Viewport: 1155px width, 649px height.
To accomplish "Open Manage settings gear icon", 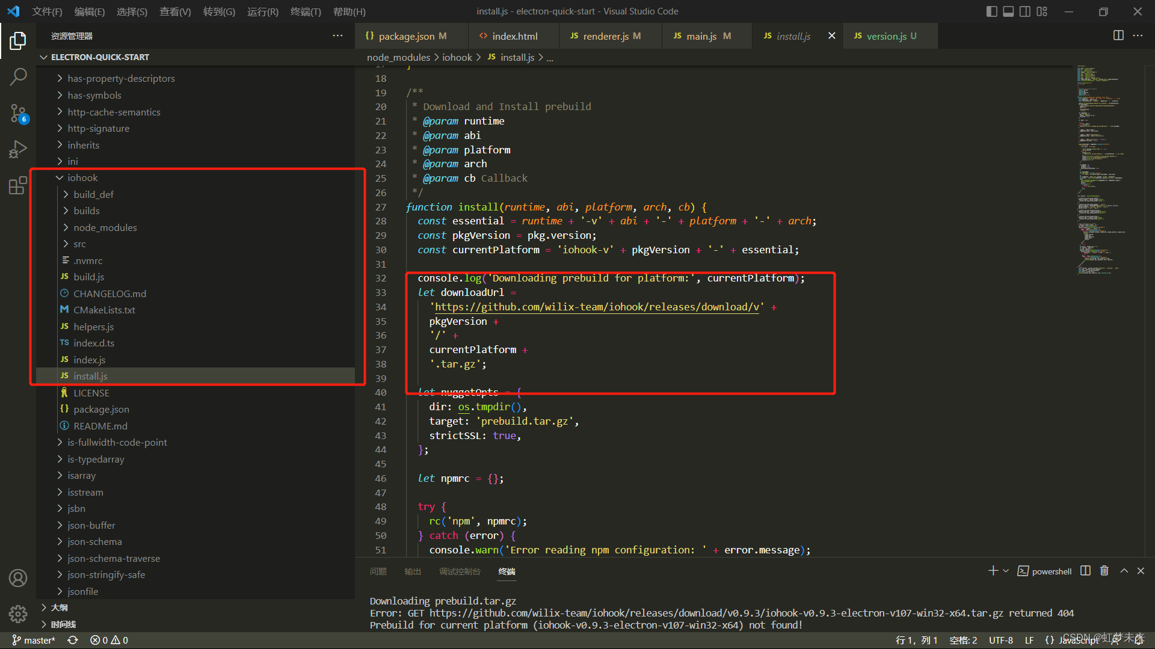I will point(18,614).
